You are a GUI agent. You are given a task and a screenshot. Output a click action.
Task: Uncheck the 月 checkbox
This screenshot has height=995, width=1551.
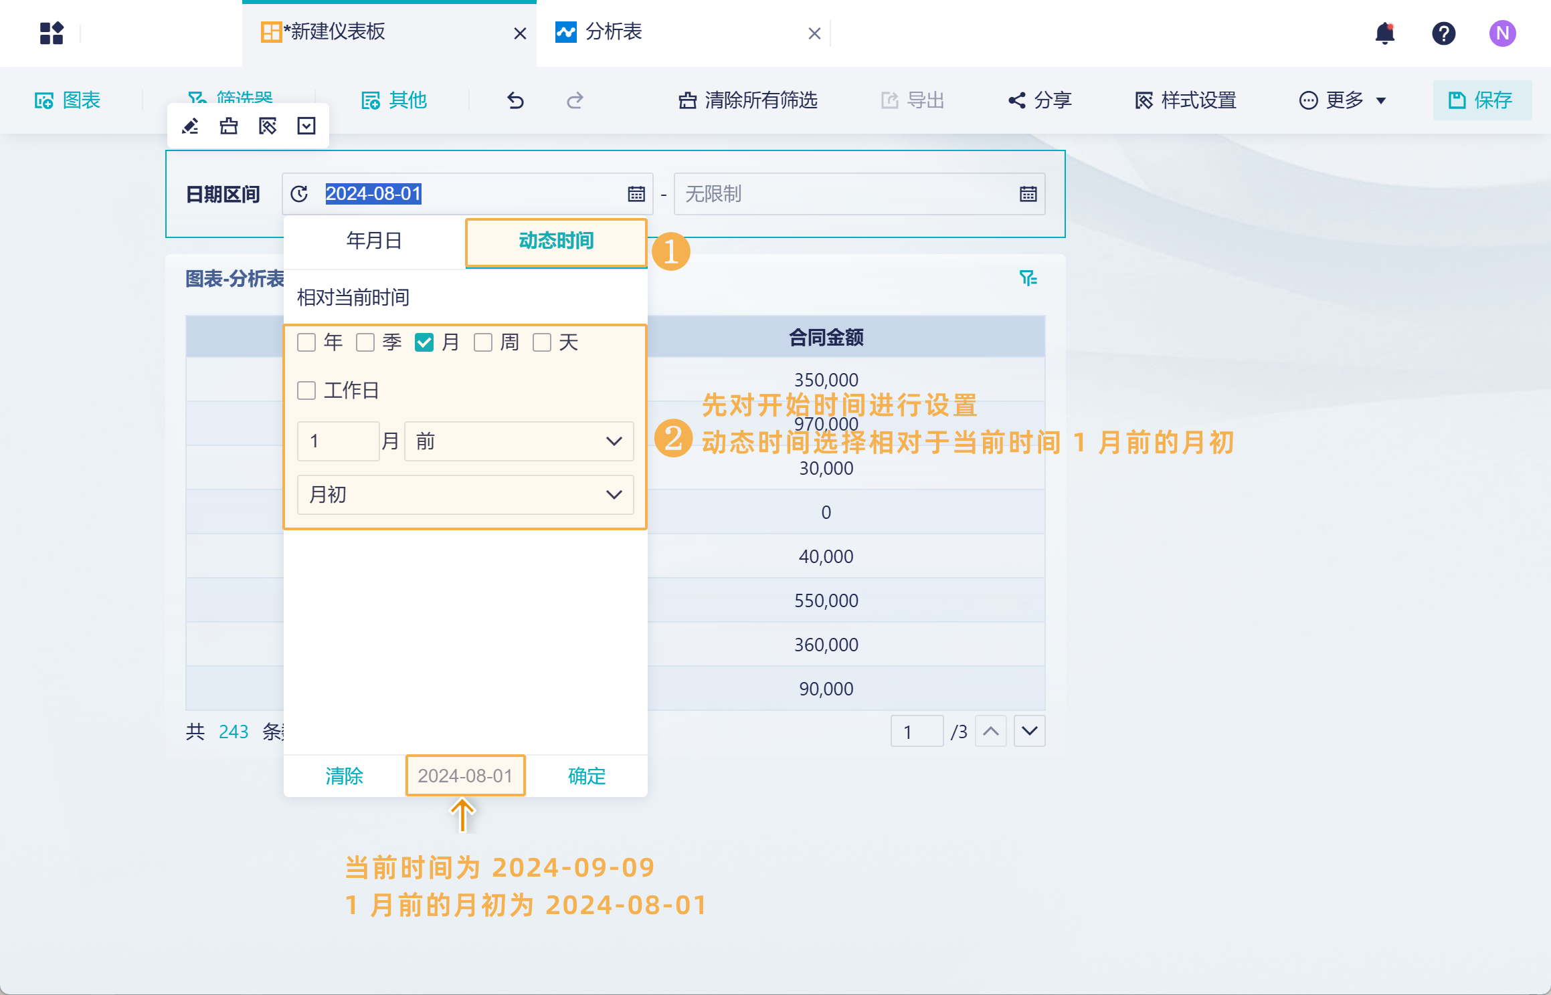(x=424, y=342)
